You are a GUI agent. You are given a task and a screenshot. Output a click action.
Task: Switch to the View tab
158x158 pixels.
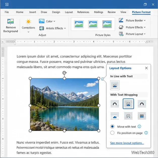[123, 12]
